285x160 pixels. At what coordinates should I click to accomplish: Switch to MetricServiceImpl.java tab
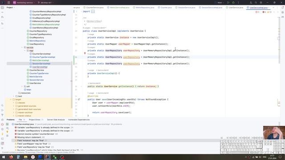tap(118, 8)
